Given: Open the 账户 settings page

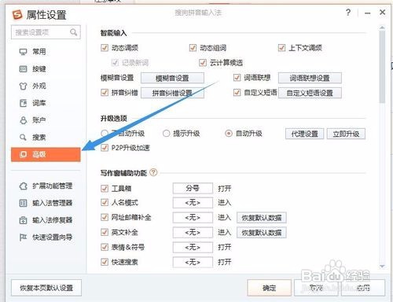Looking at the screenshot, I should click(46, 120).
